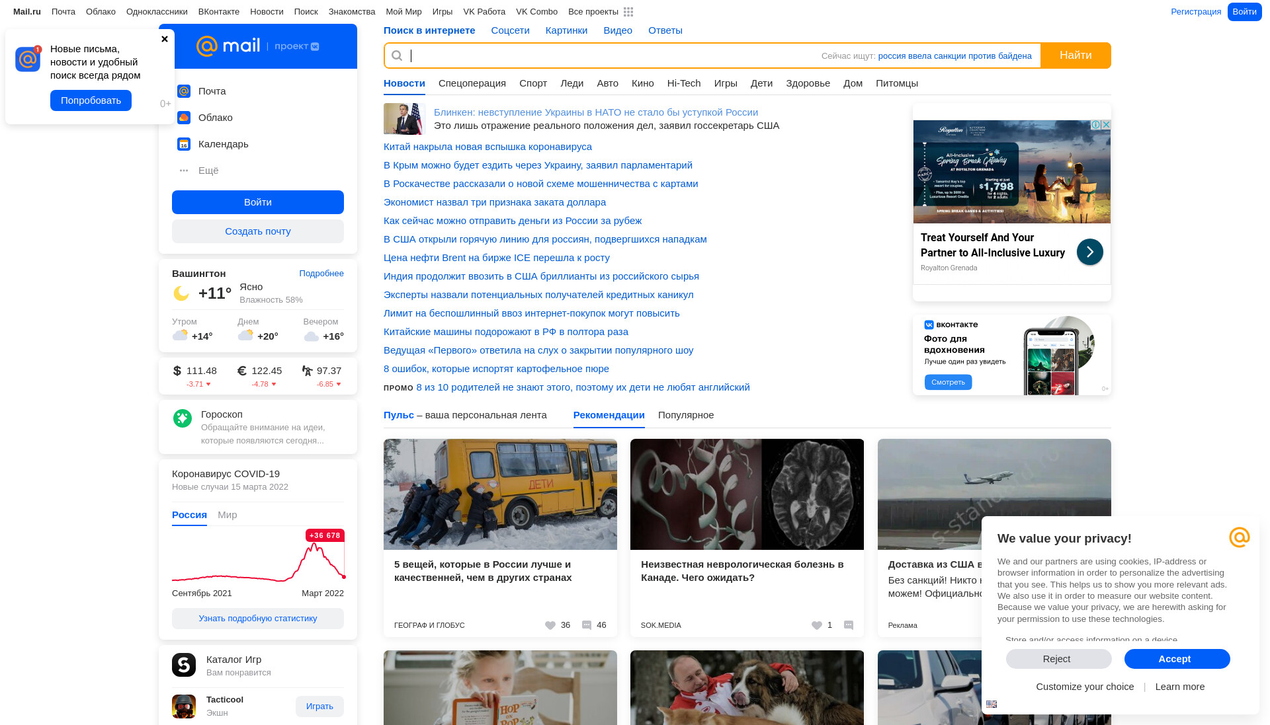Screen dimensions: 1270x725
Task: Select the Рекомендации feed tab
Action: coord(609,415)
